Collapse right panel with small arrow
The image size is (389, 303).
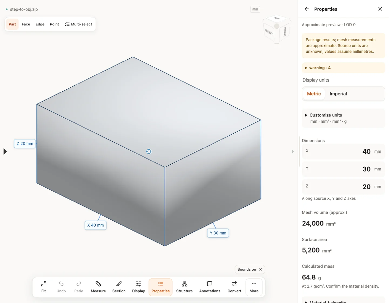tap(293, 151)
